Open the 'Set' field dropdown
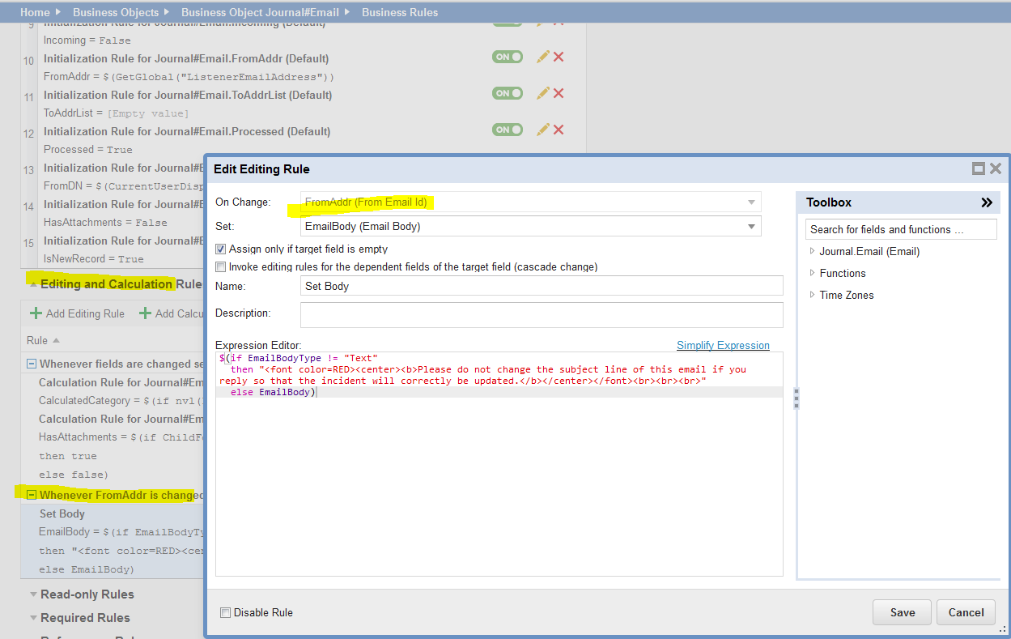 coord(752,226)
